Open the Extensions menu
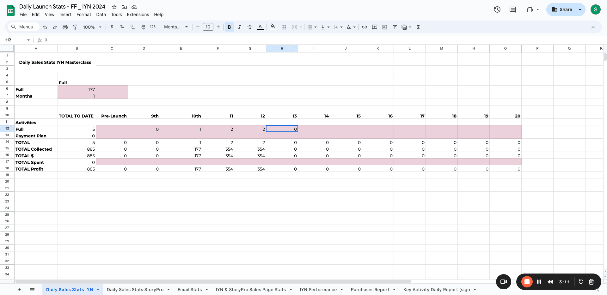The image size is (607, 295). (138, 15)
